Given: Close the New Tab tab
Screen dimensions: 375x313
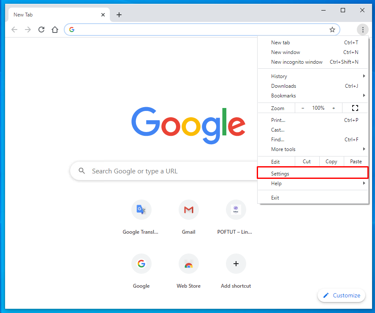Looking at the screenshot, I should coord(103,15).
